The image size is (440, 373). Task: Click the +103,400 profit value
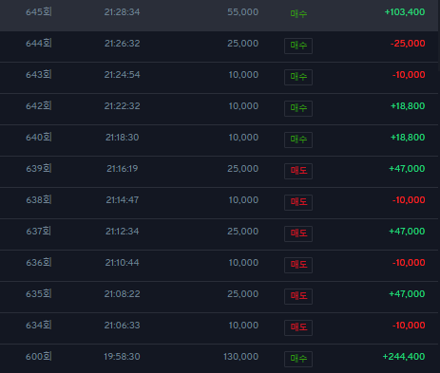pyautogui.click(x=405, y=12)
